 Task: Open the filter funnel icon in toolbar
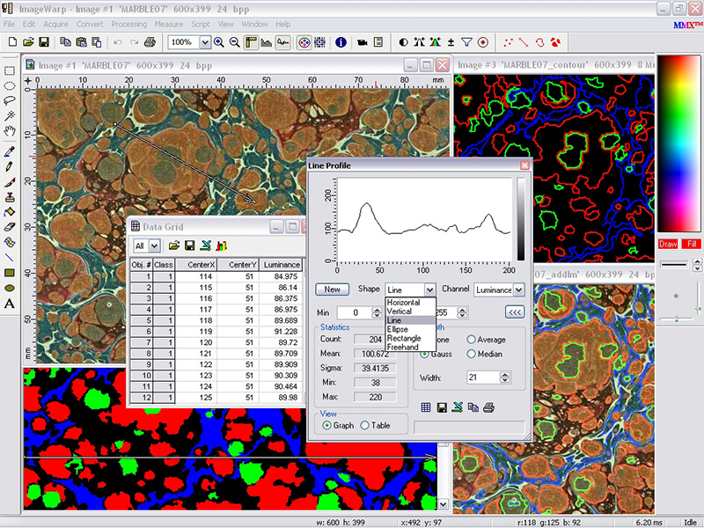pyautogui.click(x=467, y=42)
